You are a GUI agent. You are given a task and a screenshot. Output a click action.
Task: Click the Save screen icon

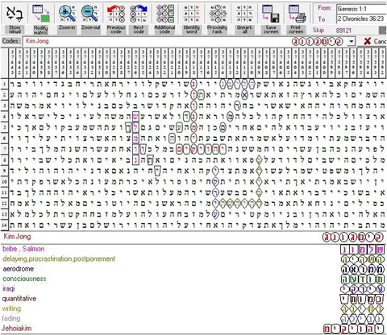coord(271,14)
